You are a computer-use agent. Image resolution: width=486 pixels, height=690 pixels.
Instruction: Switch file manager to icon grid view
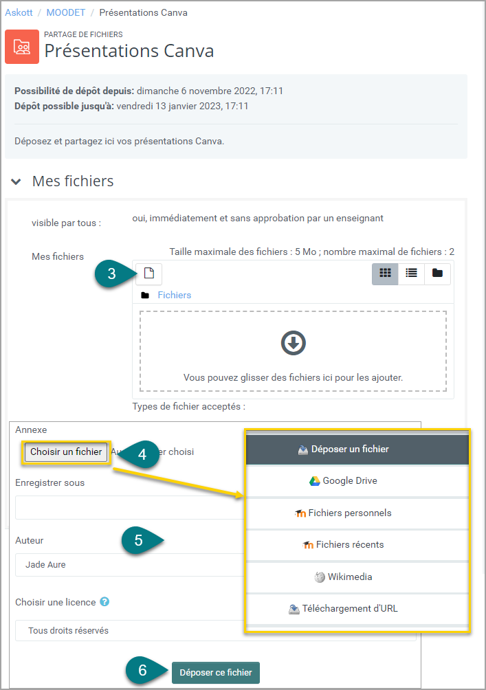pos(385,274)
